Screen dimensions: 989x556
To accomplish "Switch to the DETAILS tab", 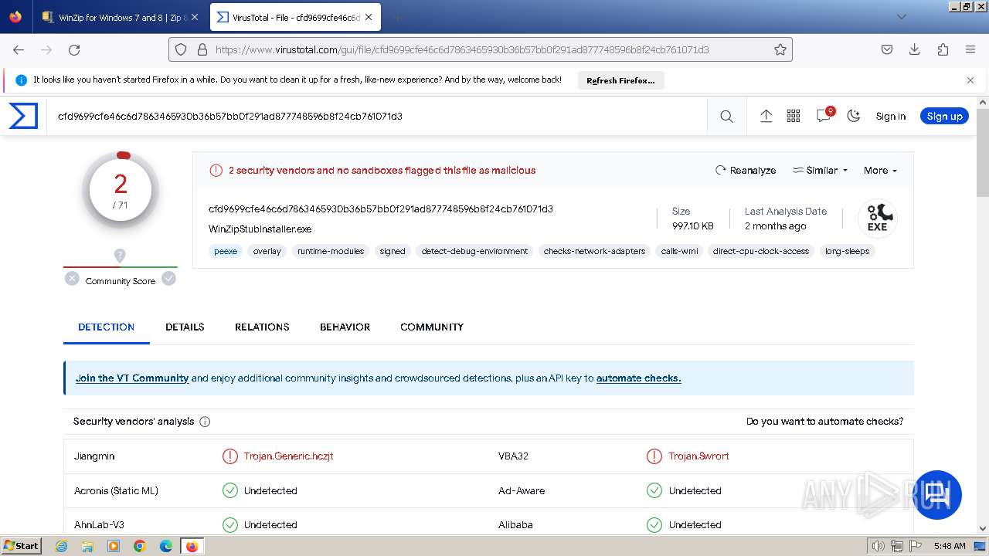I will [x=185, y=327].
